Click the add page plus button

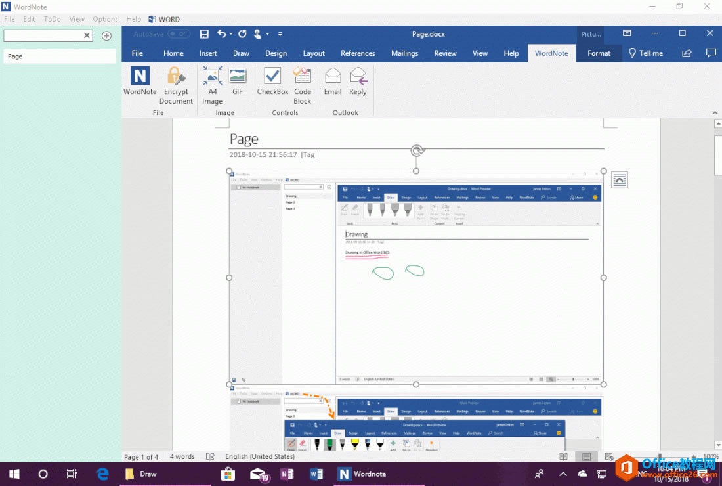click(106, 35)
